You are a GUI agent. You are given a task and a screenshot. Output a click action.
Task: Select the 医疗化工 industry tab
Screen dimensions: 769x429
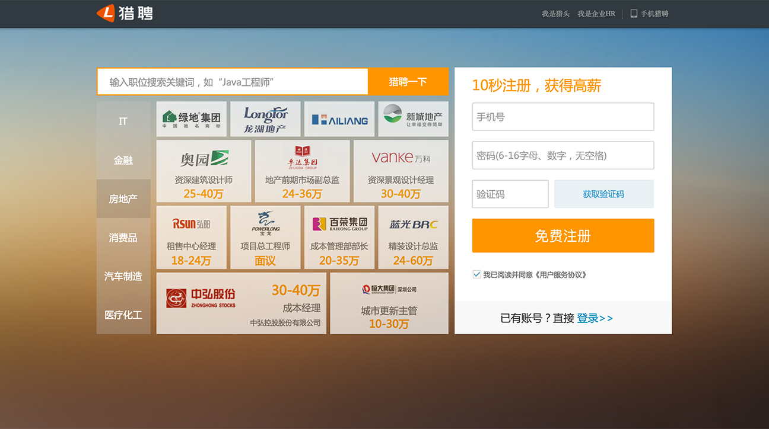(x=123, y=315)
